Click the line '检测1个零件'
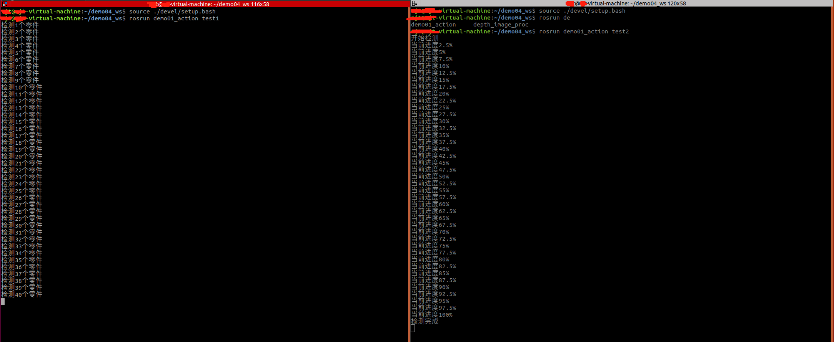Viewport: 834px width, 342px height. click(20, 25)
